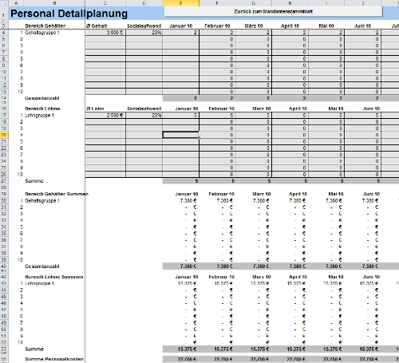The image size is (399, 363).
Task: Select the column E header
Action: pyautogui.click(x=181, y=3)
